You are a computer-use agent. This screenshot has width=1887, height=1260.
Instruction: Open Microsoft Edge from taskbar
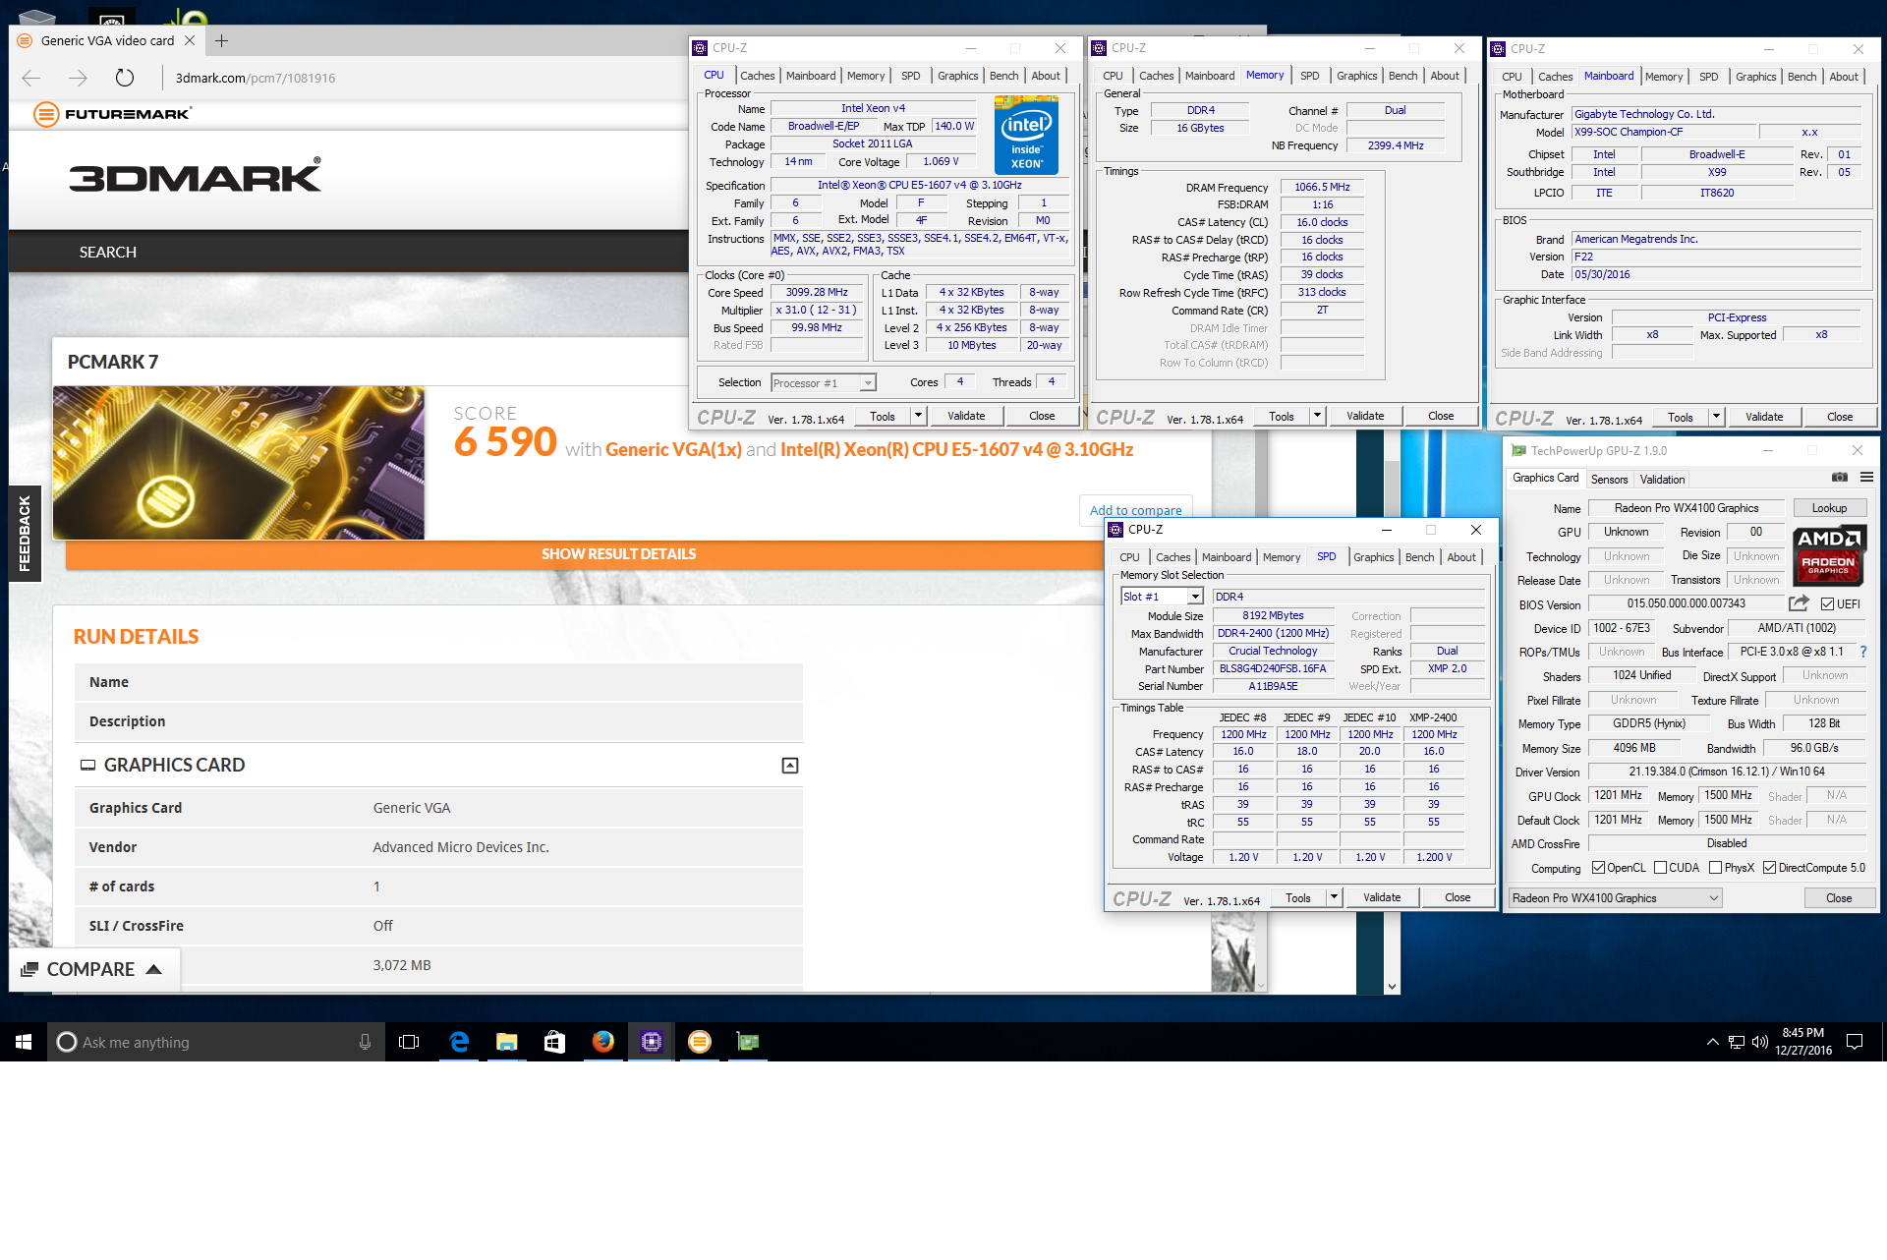[459, 1042]
